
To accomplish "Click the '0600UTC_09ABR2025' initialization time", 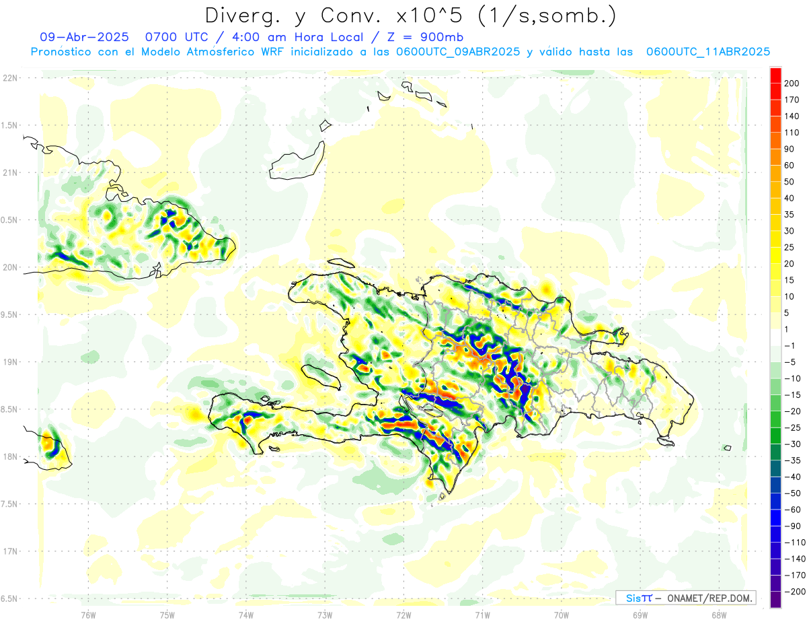I will [x=457, y=52].
